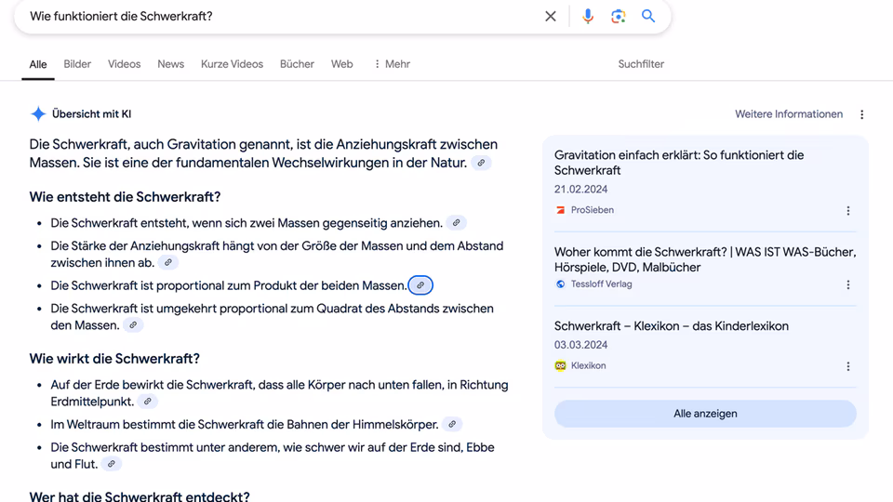This screenshot has width=893, height=502.
Task: Click the Übersicht mit KI sparkle icon
Action: click(38, 113)
